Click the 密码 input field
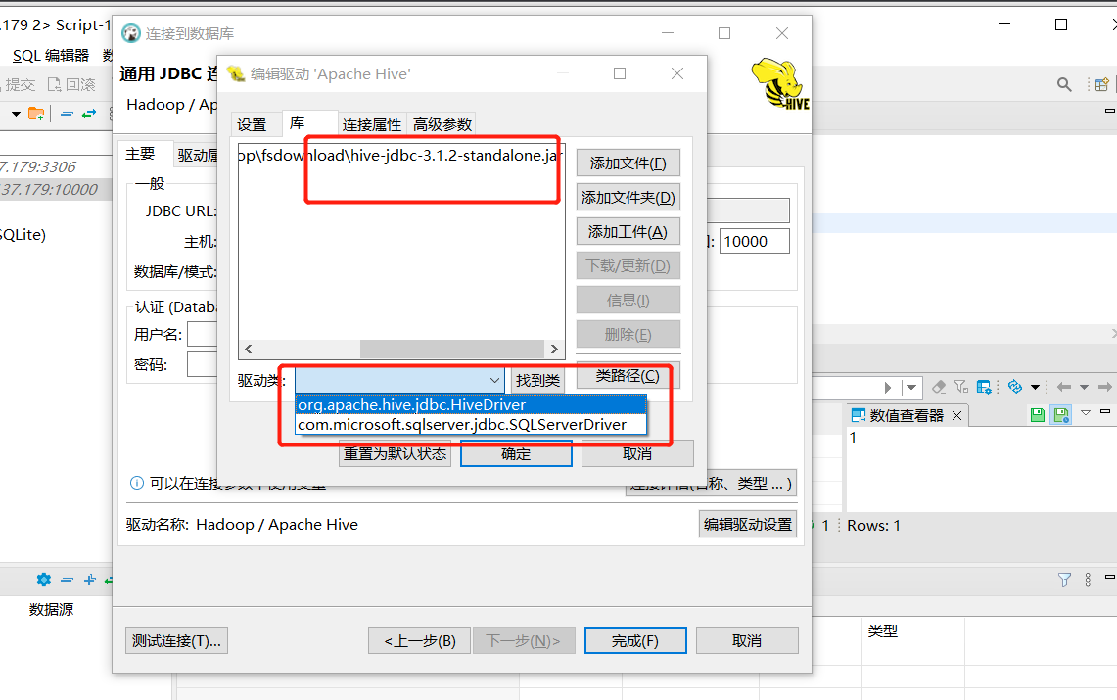The height and width of the screenshot is (700, 1117). coord(203,364)
